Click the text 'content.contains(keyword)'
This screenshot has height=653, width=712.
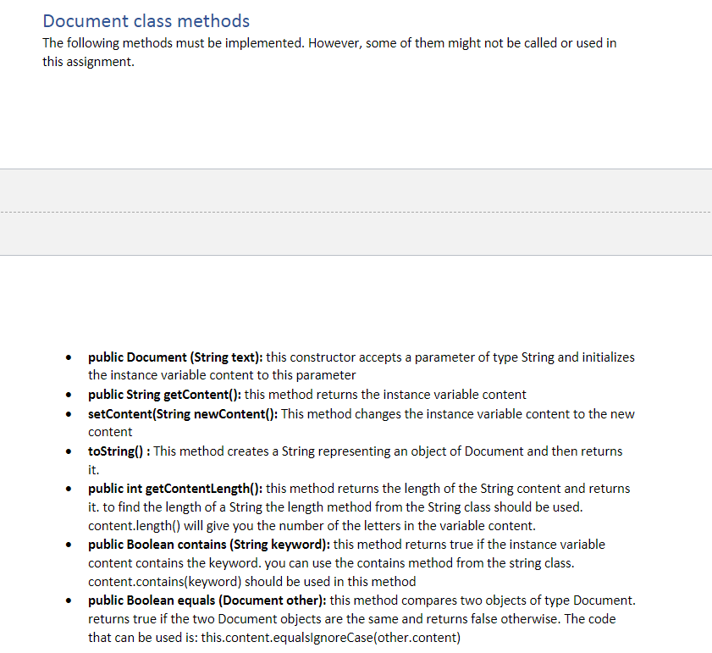pyautogui.click(x=165, y=582)
